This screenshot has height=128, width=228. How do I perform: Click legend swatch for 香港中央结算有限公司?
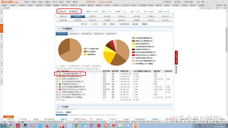(x=133, y=44)
